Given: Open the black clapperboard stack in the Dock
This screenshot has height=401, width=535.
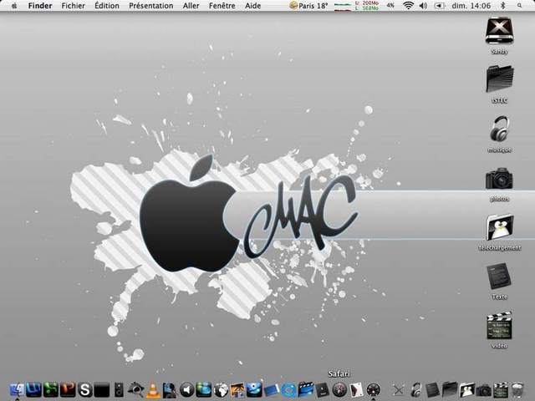Looking at the screenshot, I should pos(501,390).
